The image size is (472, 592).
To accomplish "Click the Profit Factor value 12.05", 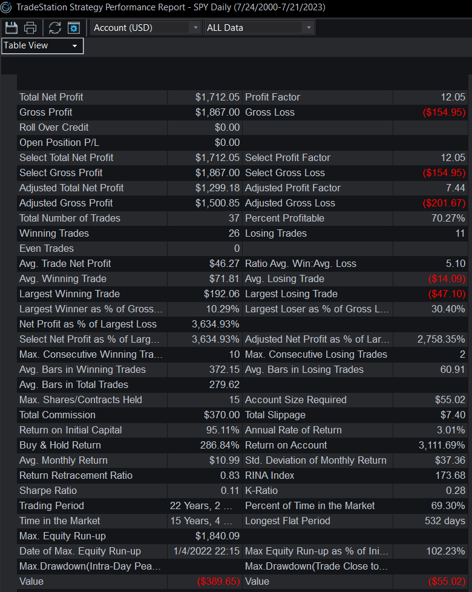I will [453, 97].
